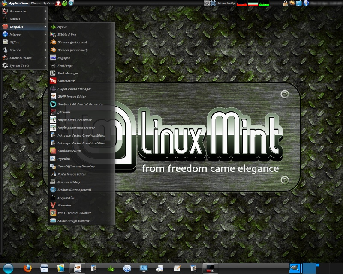Click the orange flame tray icon
Image resolution: width=343 pixels, height=274 pixels.
click(x=292, y=3)
